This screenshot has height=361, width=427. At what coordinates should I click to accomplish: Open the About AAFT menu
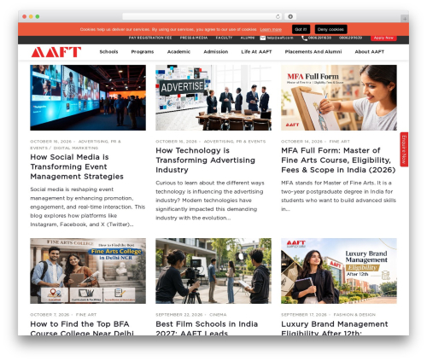(370, 52)
